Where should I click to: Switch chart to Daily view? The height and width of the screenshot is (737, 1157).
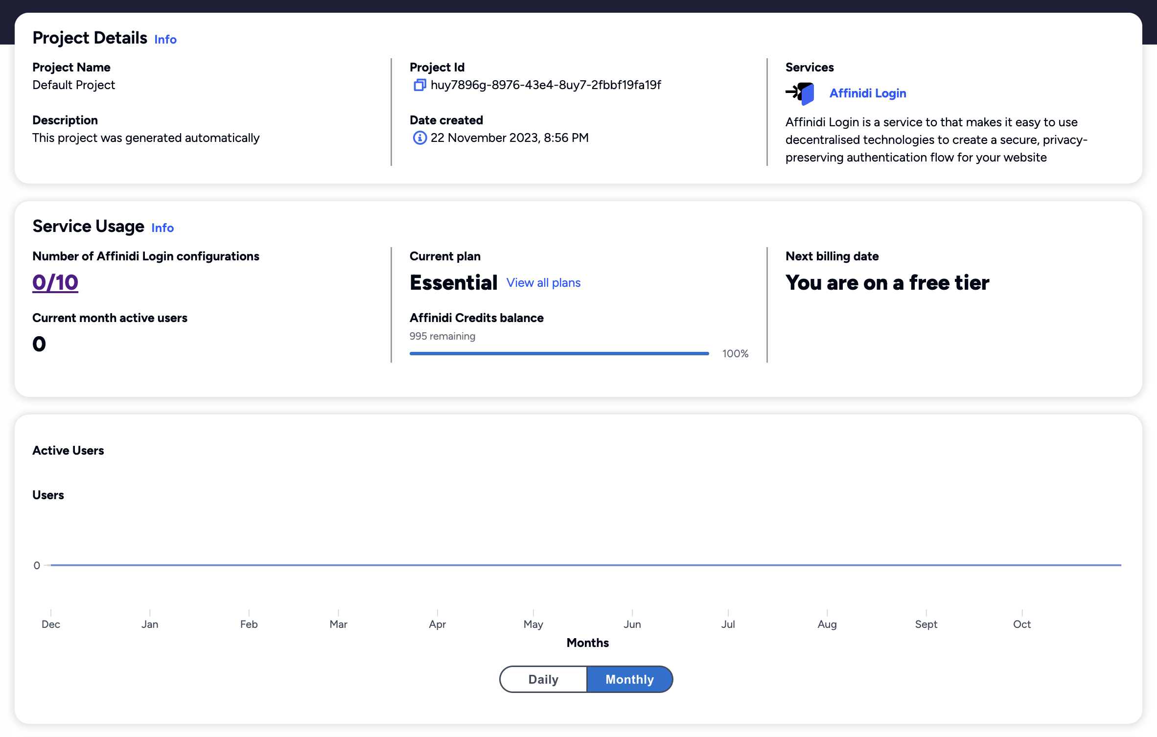543,679
